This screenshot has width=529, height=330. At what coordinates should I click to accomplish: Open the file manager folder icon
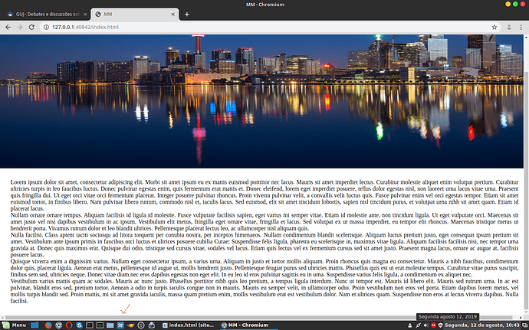110,325
